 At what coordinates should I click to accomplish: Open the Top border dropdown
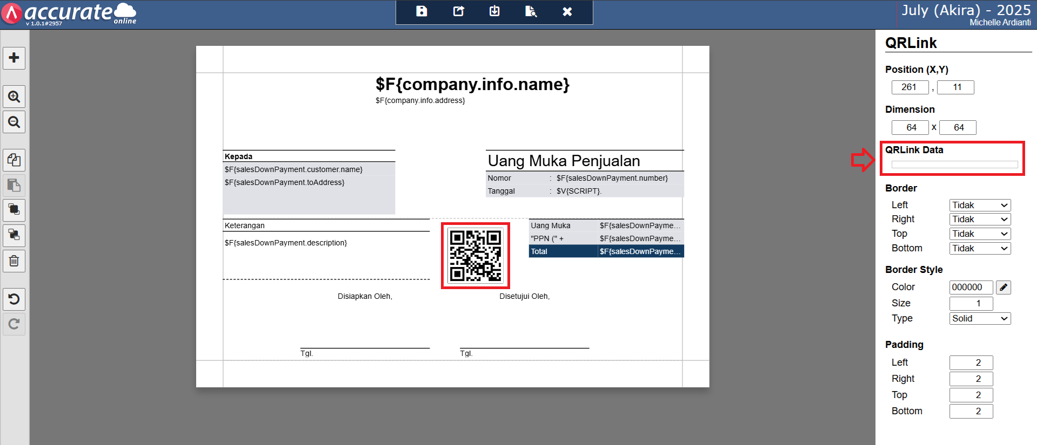coord(980,234)
